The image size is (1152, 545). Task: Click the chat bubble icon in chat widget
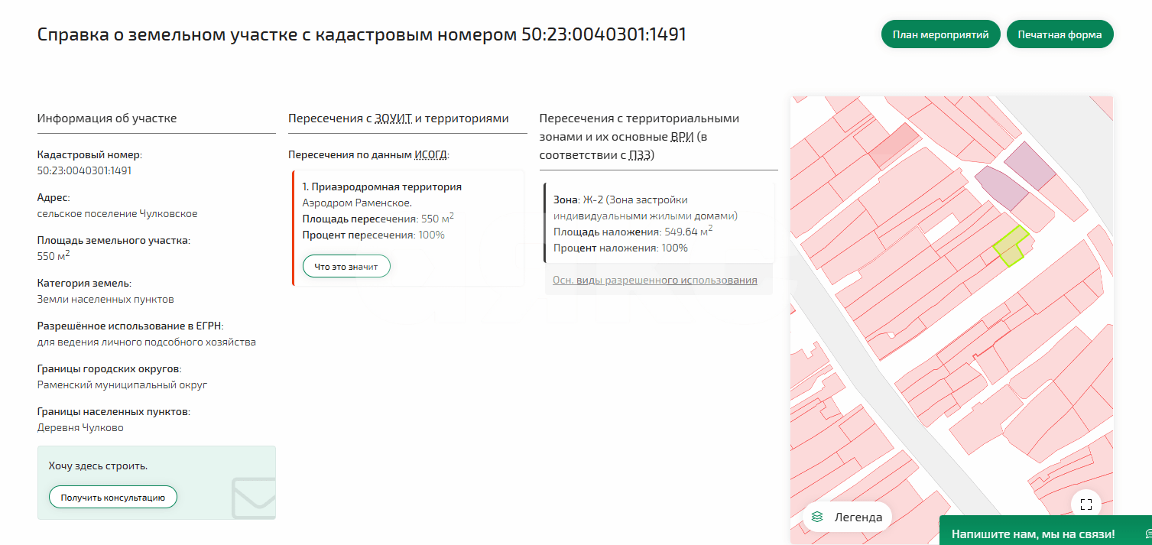click(x=1147, y=534)
